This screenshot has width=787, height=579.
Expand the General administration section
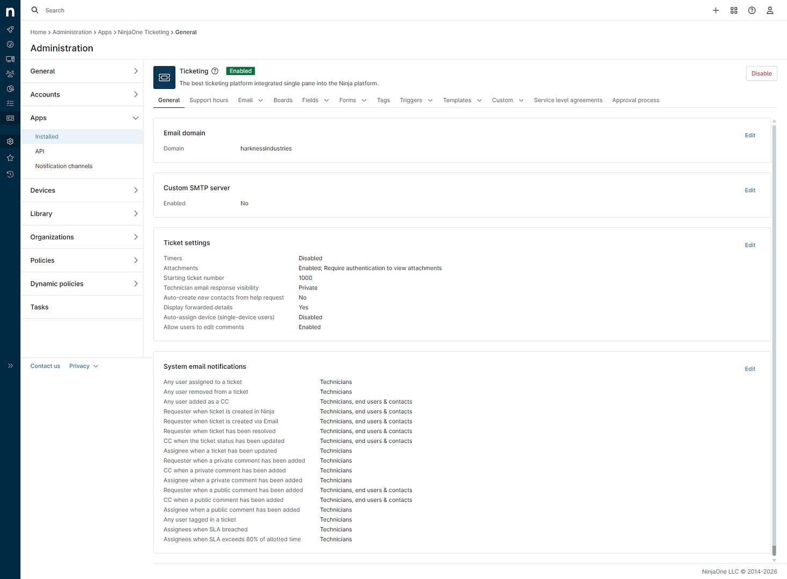pyautogui.click(x=82, y=71)
